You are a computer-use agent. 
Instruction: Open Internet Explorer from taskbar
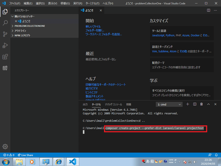coord(59,162)
